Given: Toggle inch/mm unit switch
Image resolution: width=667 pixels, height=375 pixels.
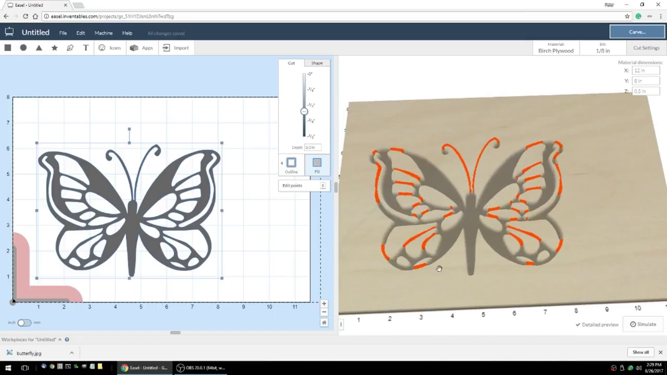Looking at the screenshot, I should 24,323.
